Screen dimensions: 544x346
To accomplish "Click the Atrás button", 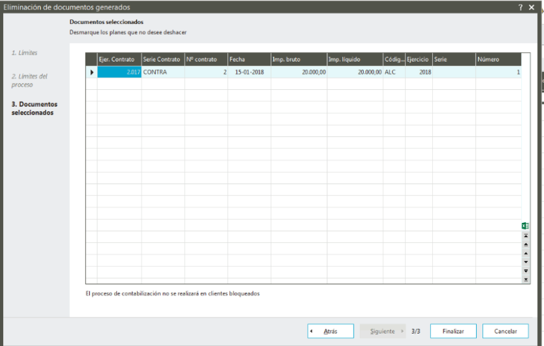I will click(x=330, y=331).
